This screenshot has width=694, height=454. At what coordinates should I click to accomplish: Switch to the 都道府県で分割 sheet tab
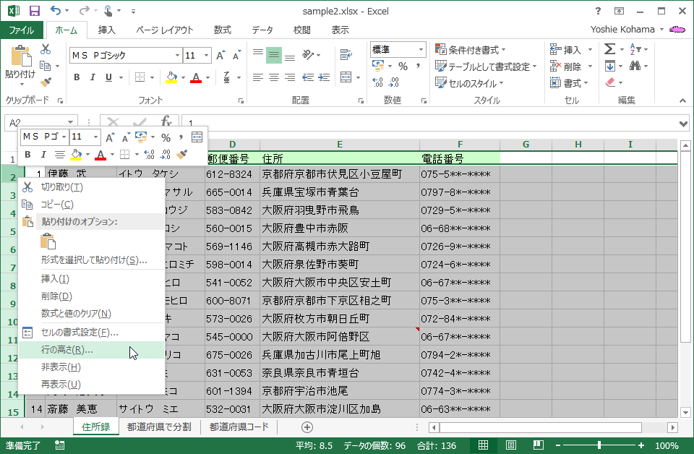159,427
